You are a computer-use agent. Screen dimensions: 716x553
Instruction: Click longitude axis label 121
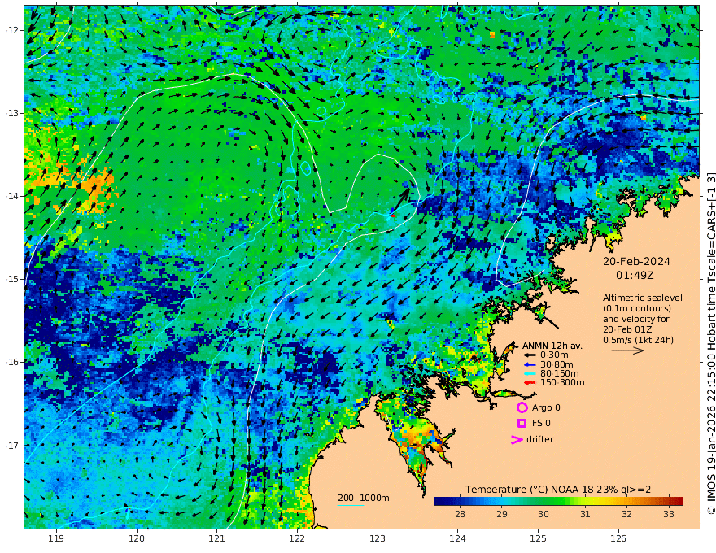click(x=217, y=538)
